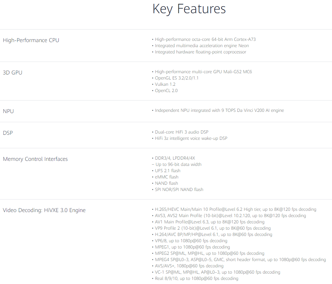The image size is (332, 284).
Task: Click the AV1 Main Profile decoding line
Action: click(x=210, y=222)
